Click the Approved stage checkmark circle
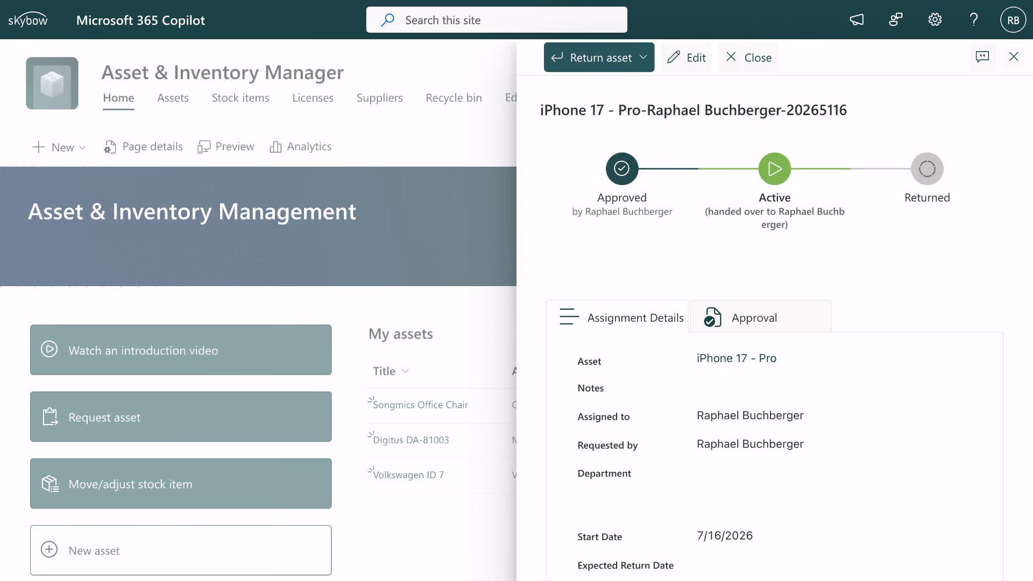1033x581 pixels. (622, 169)
